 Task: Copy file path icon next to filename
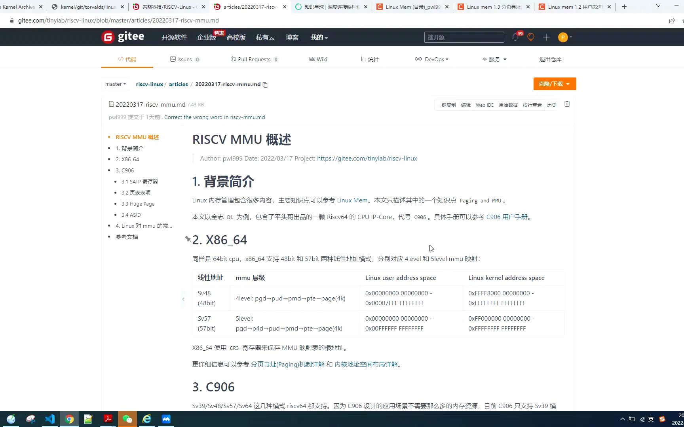point(265,85)
